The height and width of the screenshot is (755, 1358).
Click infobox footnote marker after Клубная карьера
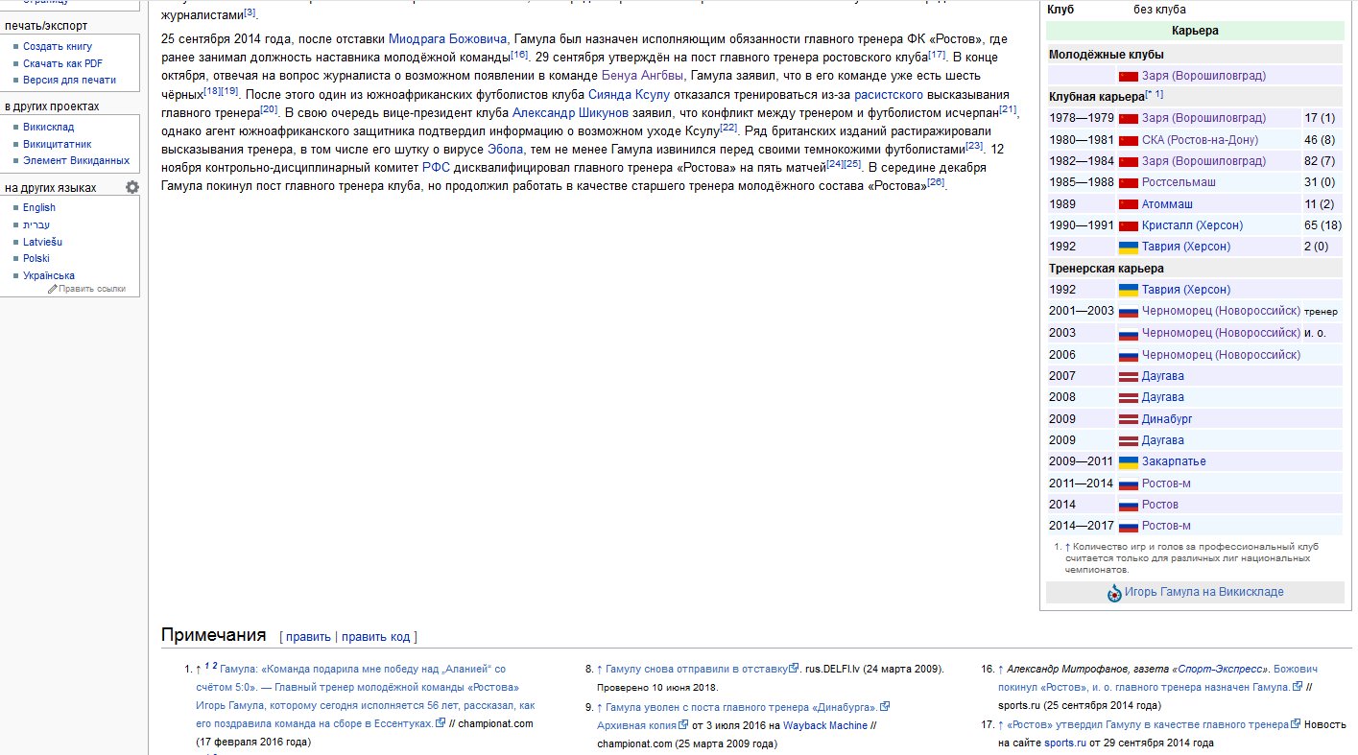coord(1155,94)
